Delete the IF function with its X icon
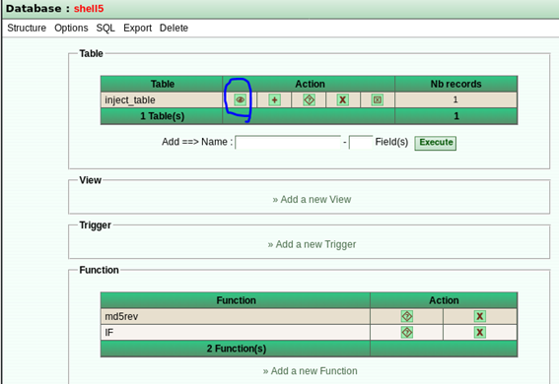Image resolution: width=559 pixels, height=384 pixels. (480, 333)
